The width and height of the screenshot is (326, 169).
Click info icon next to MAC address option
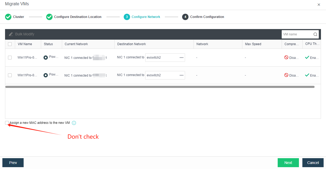coord(74,123)
